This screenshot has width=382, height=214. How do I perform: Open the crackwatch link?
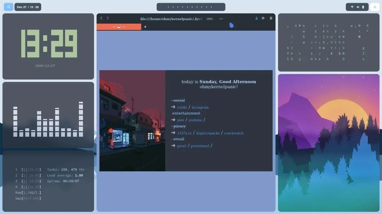234,133
